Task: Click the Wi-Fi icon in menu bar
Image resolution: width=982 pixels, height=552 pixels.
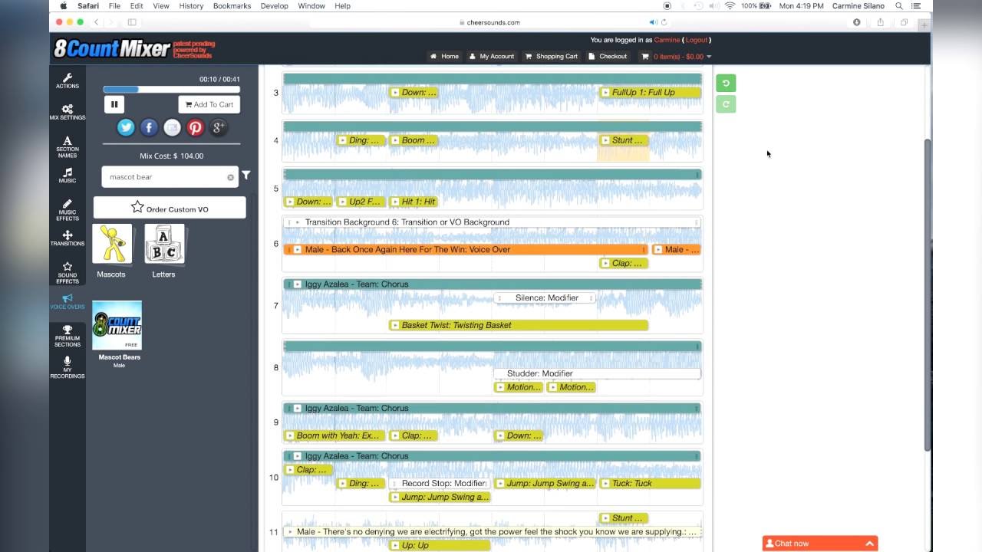Action: (730, 5)
